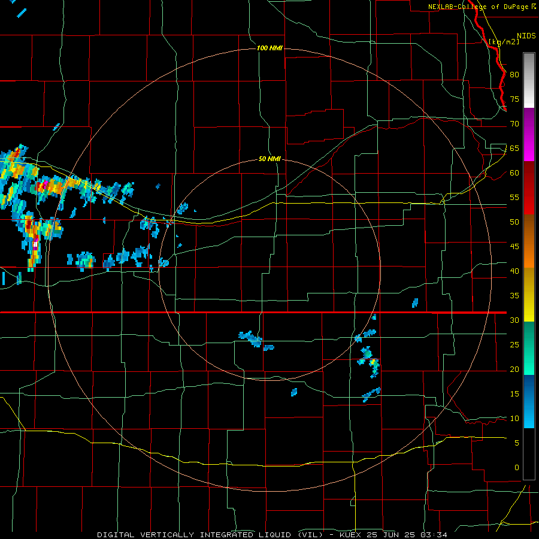Click the 30 value on color scale
This screenshot has width=539, height=539.
pyautogui.click(x=514, y=320)
